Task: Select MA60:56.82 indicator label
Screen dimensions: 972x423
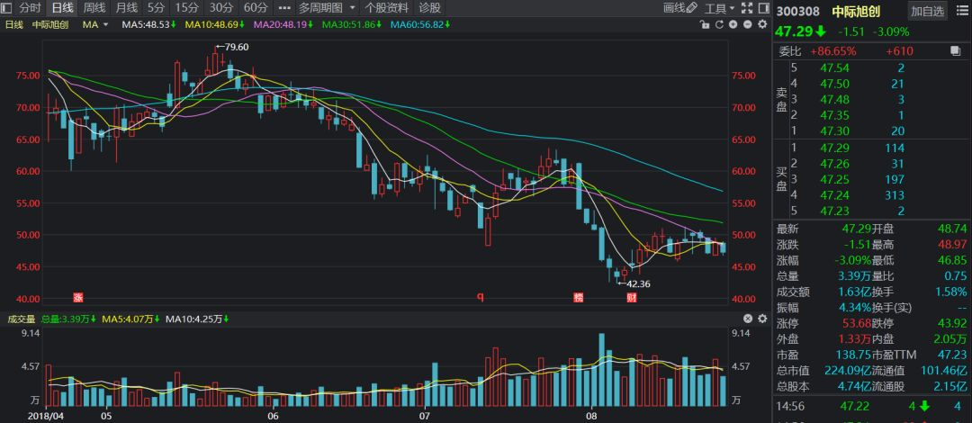Action: point(420,24)
